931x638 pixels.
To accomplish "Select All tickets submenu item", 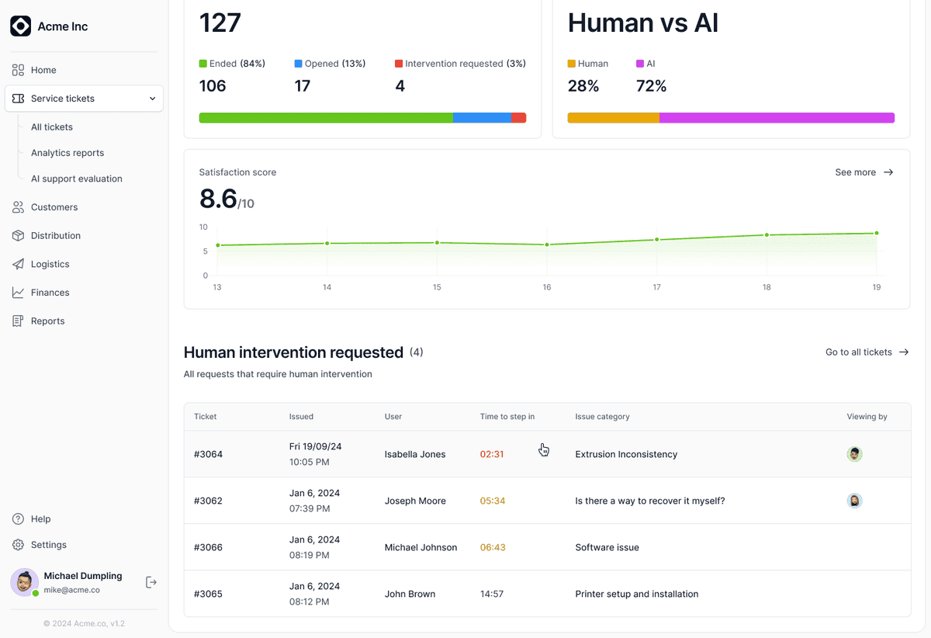I will pyautogui.click(x=52, y=127).
